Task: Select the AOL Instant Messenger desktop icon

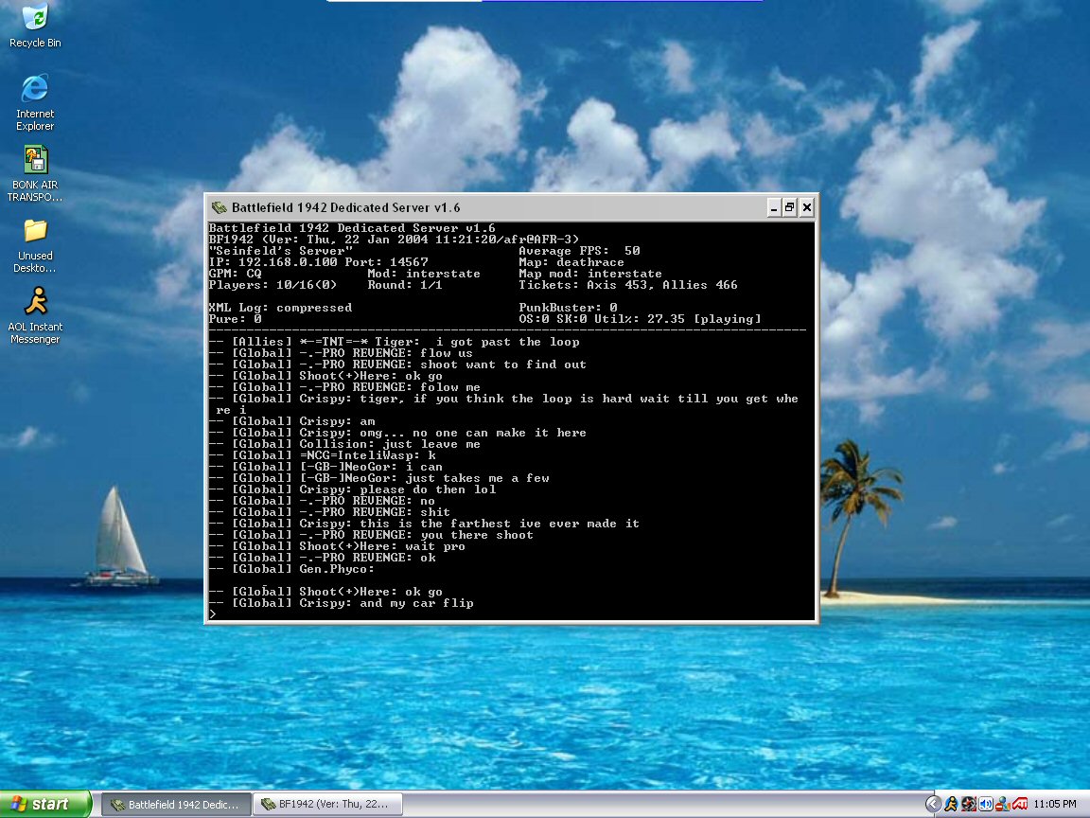Action: click(x=35, y=316)
